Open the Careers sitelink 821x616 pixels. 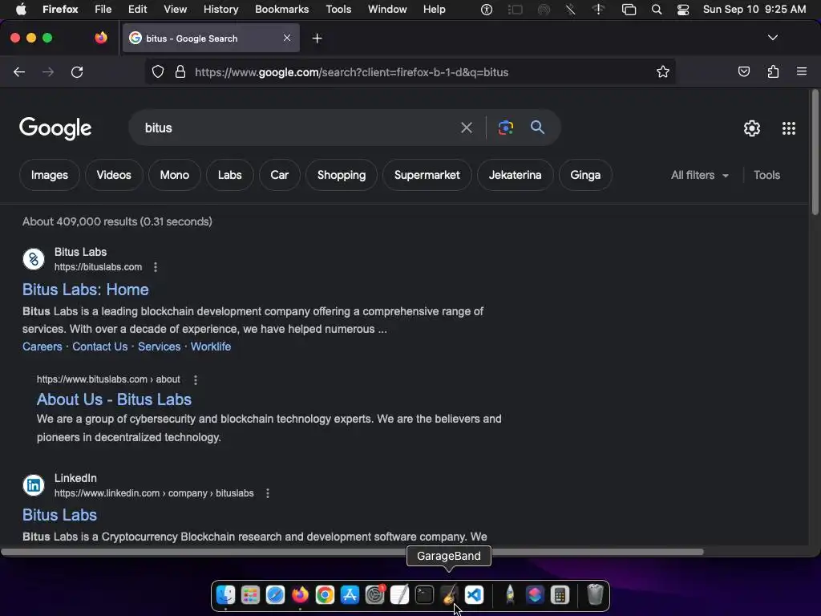[x=42, y=346]
